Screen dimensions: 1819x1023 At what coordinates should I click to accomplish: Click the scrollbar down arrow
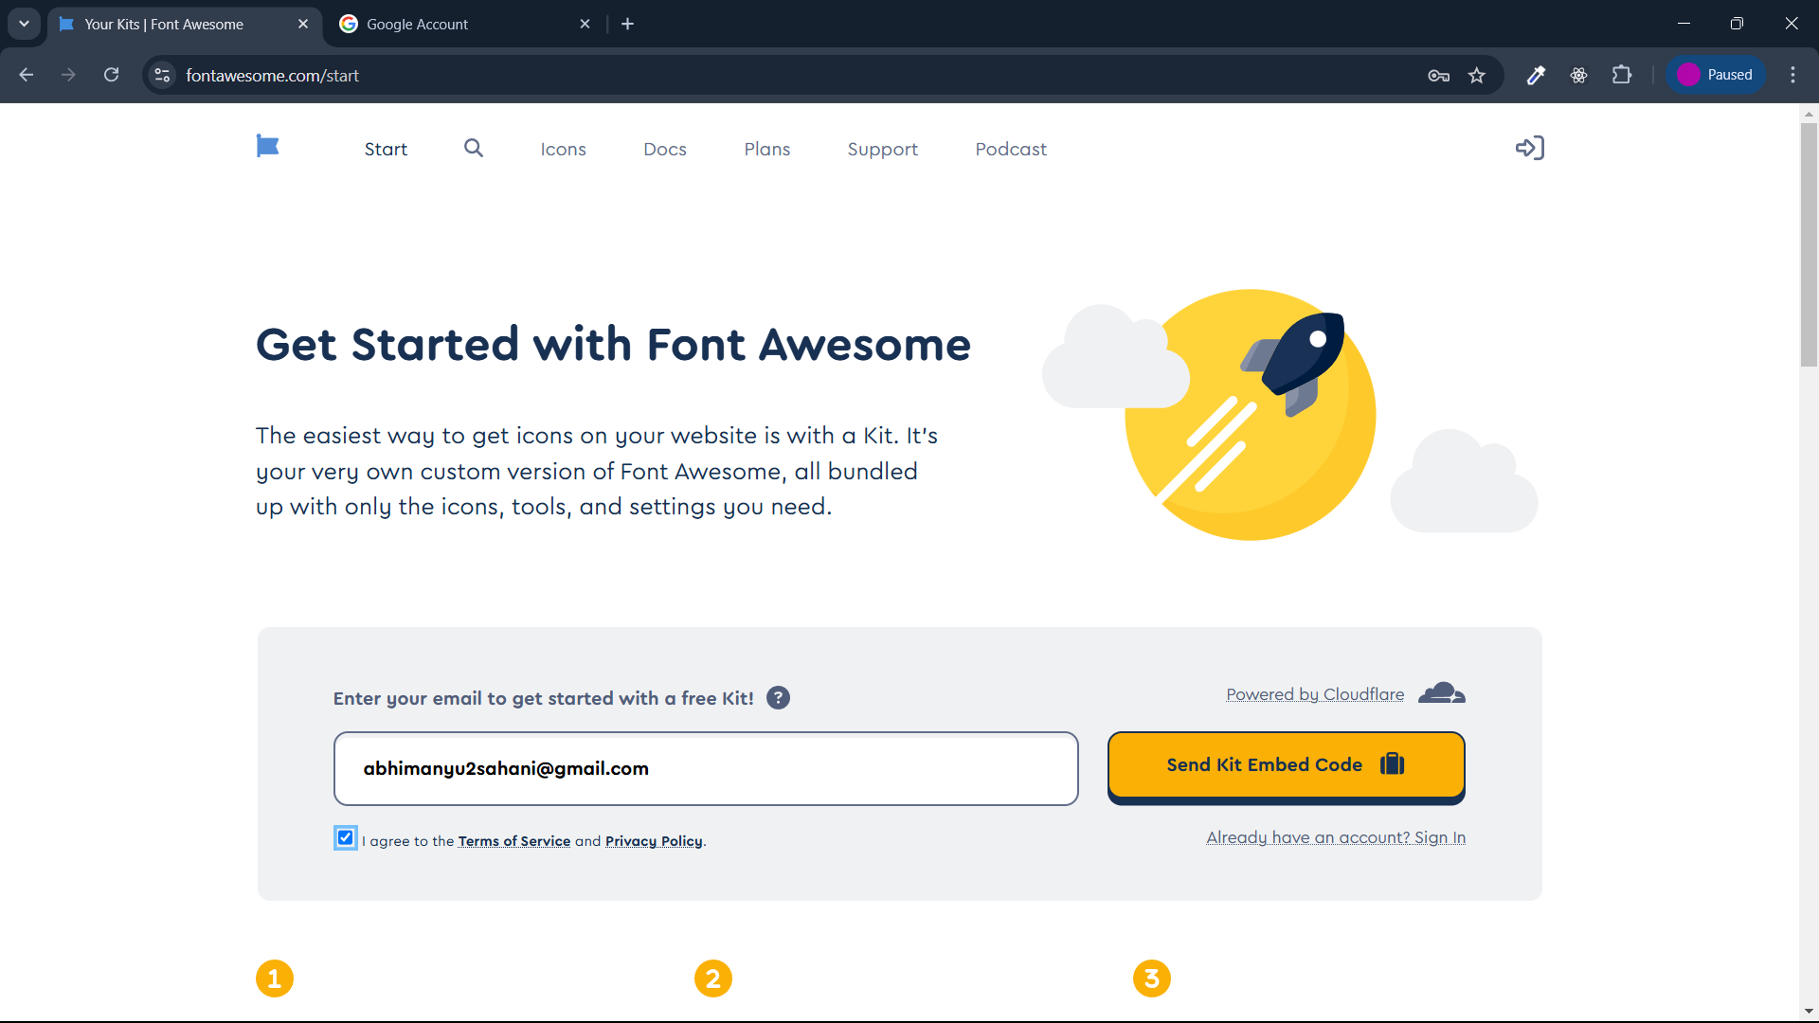[x=1809, y=1012]
